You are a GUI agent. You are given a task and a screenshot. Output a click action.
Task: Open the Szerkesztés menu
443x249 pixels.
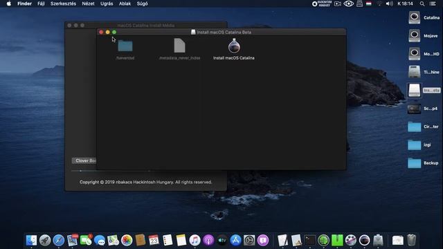pos(63,3)
